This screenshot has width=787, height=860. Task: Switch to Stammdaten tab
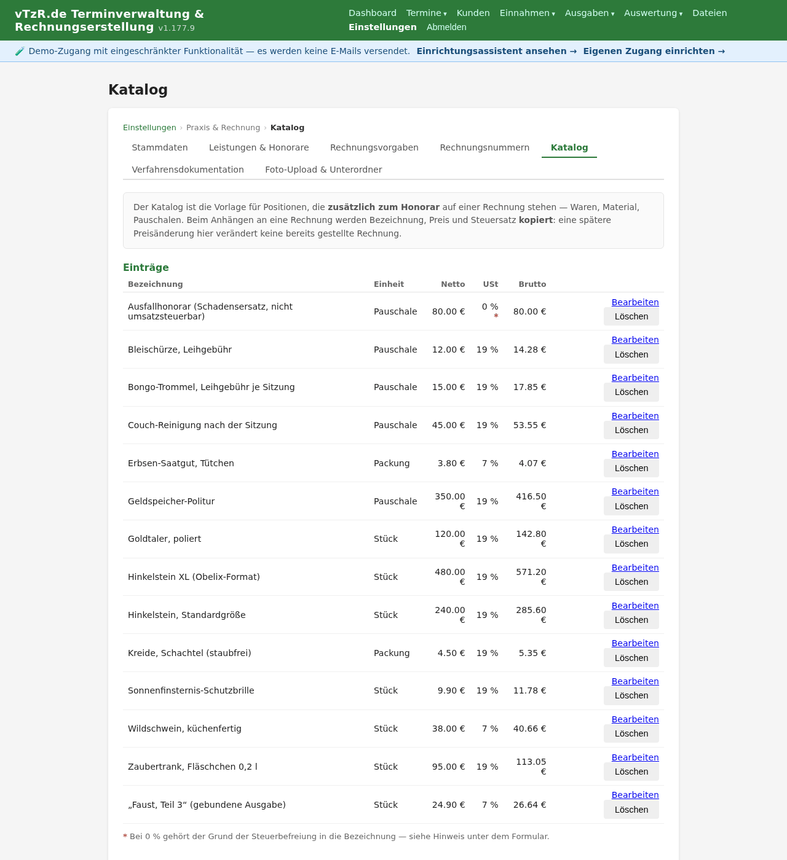click(x=160, y=147)
